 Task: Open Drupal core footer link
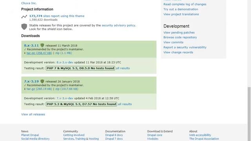coord(155,135)
